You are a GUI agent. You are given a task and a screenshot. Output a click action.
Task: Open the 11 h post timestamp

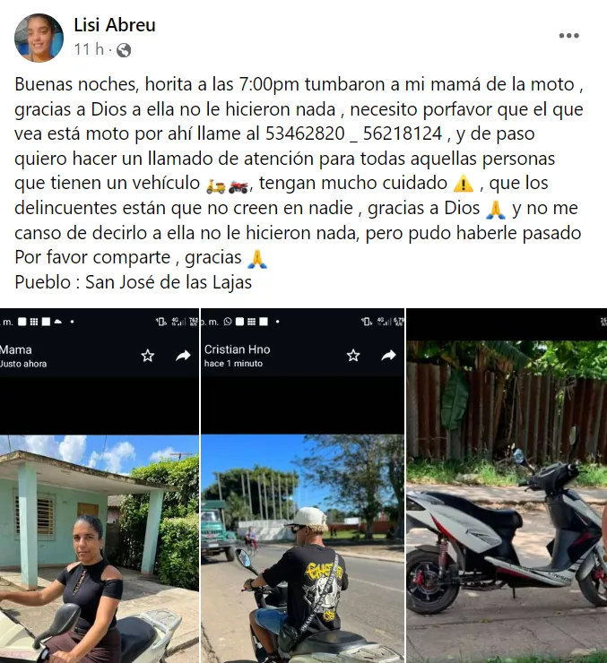[89, 49]
